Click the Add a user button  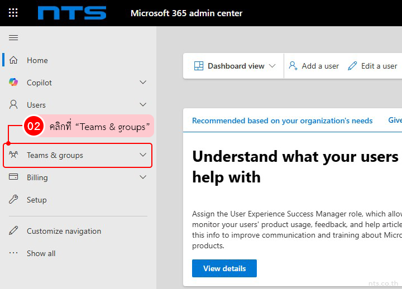[x=314, y=66]
